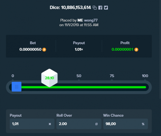The image size is (161, 136).
Task: Click the dice cube showing 28.10
Action: point(50,78)
